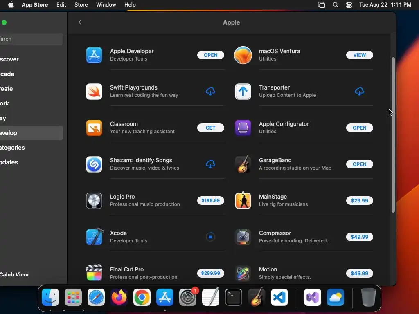Open GarageBand with the OPEN button

pyautogui.click(x=359, y=164)
